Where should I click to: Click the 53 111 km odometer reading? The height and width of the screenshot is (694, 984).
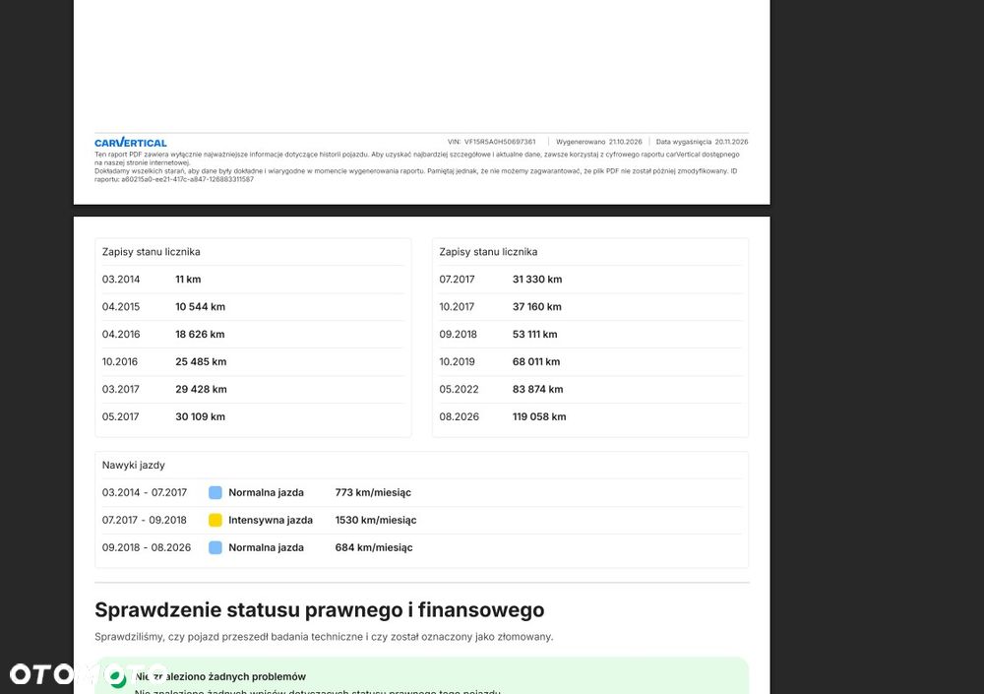click(534, 335)
